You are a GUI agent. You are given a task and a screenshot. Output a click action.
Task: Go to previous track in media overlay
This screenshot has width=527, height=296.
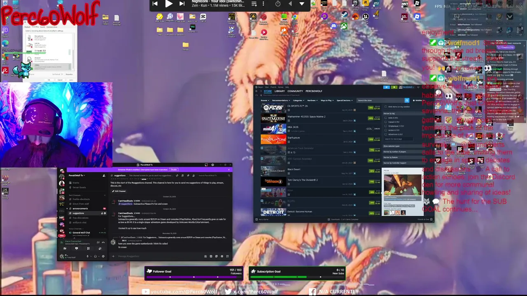coord(155,4)
